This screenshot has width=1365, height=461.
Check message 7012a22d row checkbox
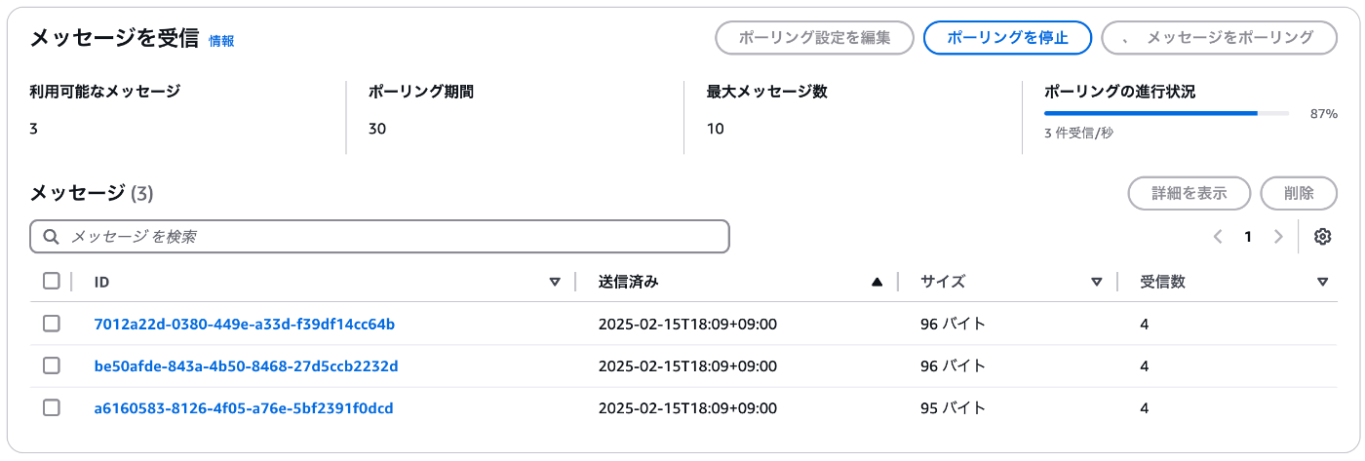pyautogui.click(x=52, y=324)
